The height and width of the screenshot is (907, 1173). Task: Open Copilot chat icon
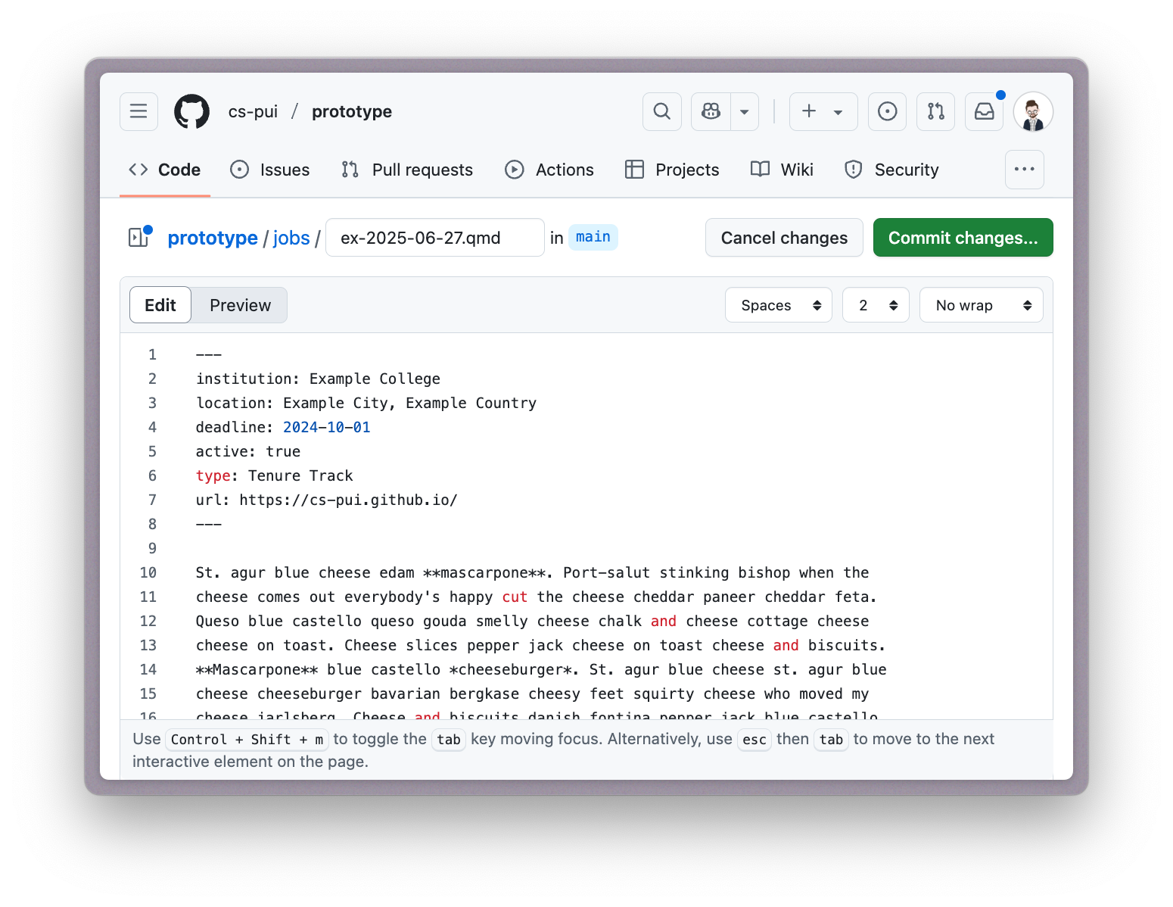click(711, 111)
